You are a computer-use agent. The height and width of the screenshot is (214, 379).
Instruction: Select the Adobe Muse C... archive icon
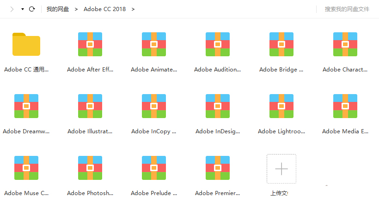coord(26,168)
